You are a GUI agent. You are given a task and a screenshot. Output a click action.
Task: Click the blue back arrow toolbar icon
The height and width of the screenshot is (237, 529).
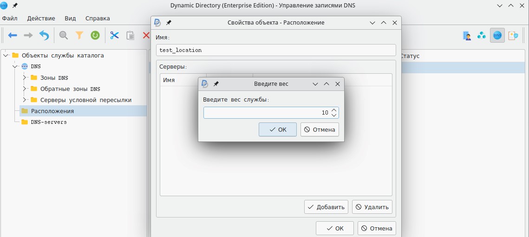click(13, 35)
